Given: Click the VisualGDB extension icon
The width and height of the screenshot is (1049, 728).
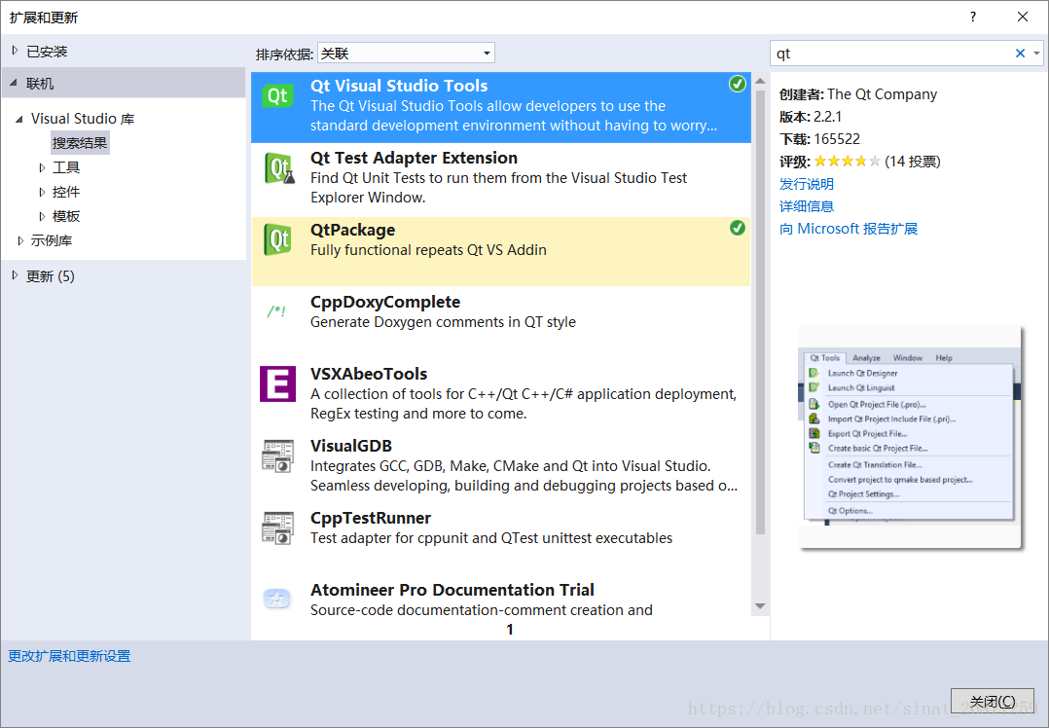Looking at the screenshot, I should click(277, 457).
